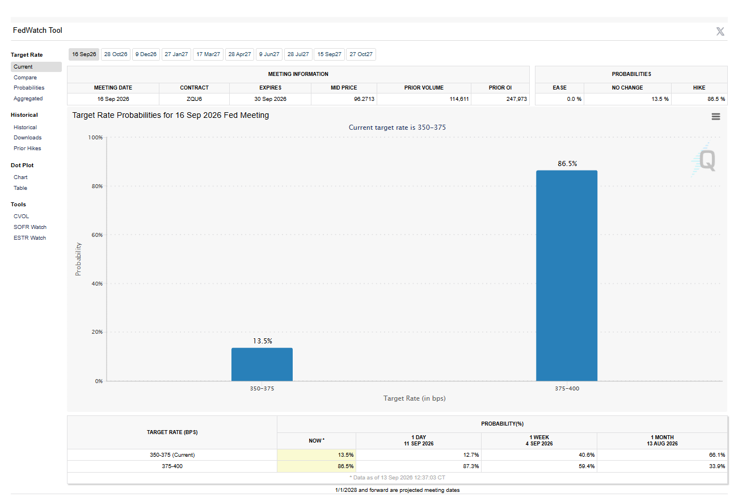Select the 28 Oct26 meeting tab
This screenshot has height=497, width=738.
(x=116, y=54)
